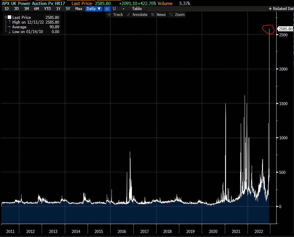
Task: Open the chart options dropdown arrow
Action: (123, 9)
